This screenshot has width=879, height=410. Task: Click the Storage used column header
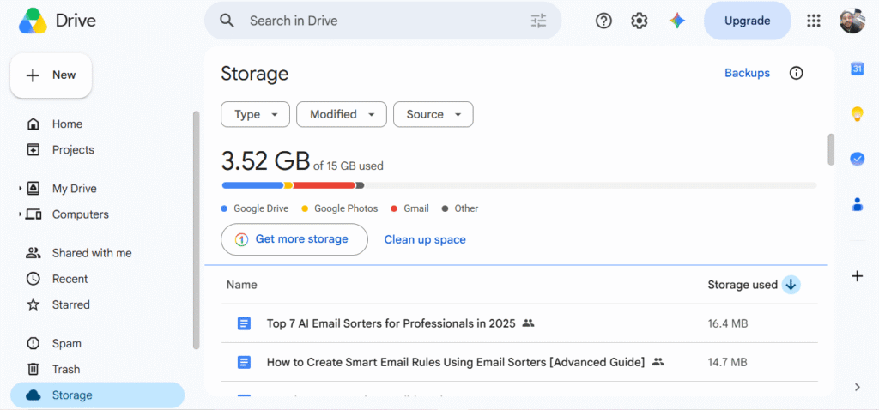click(x=743, y=285)
